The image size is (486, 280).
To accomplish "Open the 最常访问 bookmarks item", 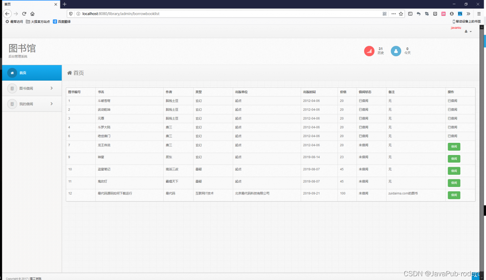I will [14, 22].
